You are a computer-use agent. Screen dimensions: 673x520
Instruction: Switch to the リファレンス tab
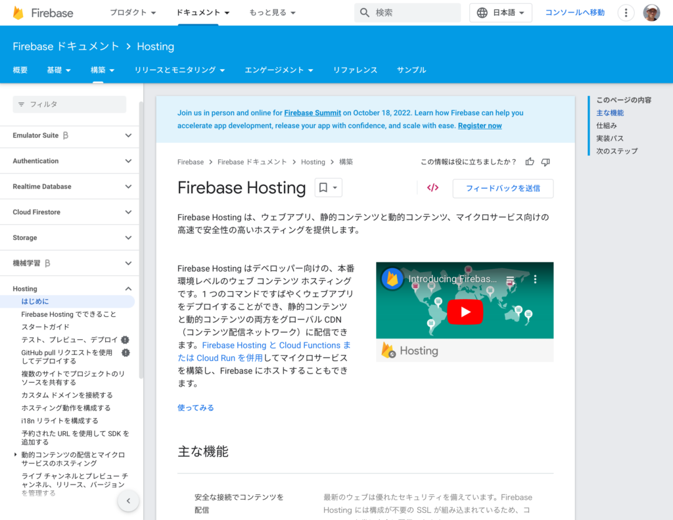[x=355, y=70]
